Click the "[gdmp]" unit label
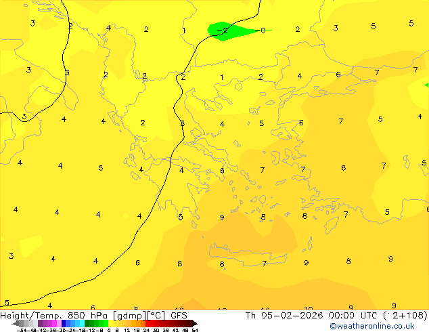 (130, 316)
